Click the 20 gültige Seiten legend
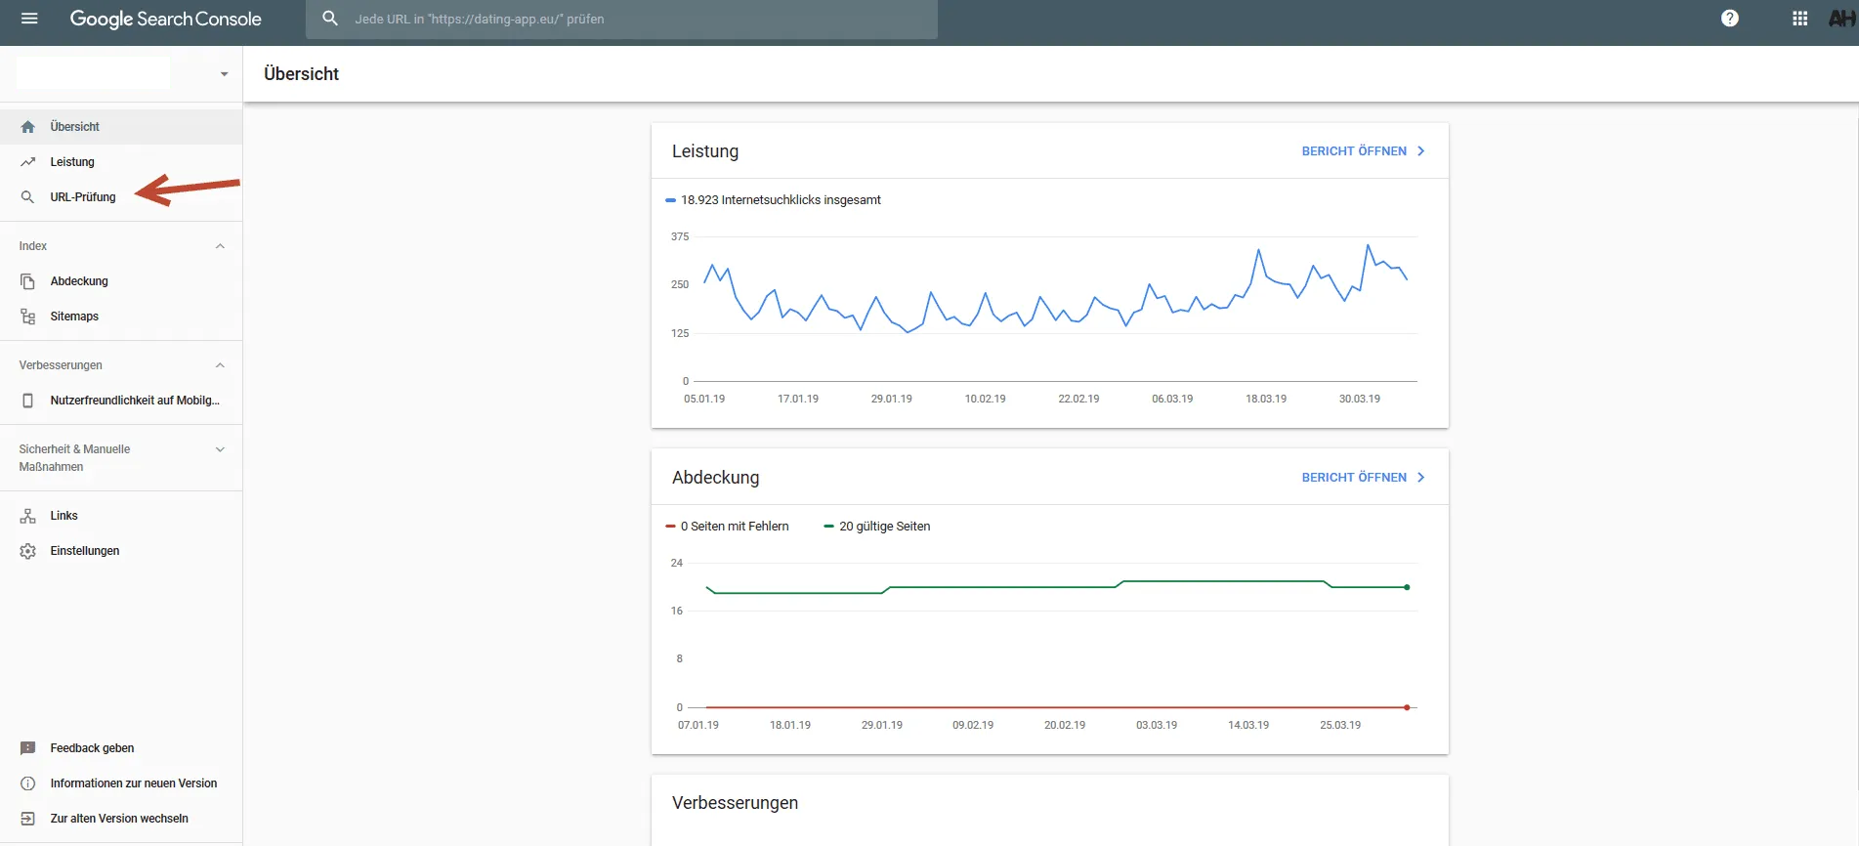The height and width of the screenshot is (846, 1859). [x=876, y=527]
